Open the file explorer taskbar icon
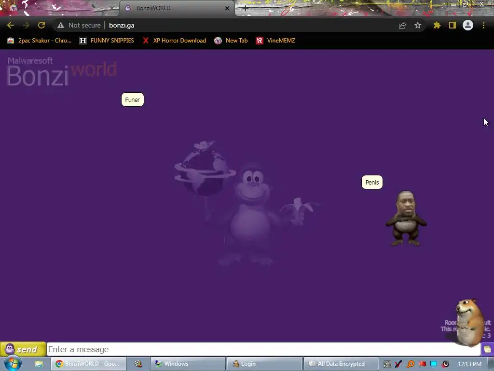Screen dimensions: 494x371 (39, 364)
